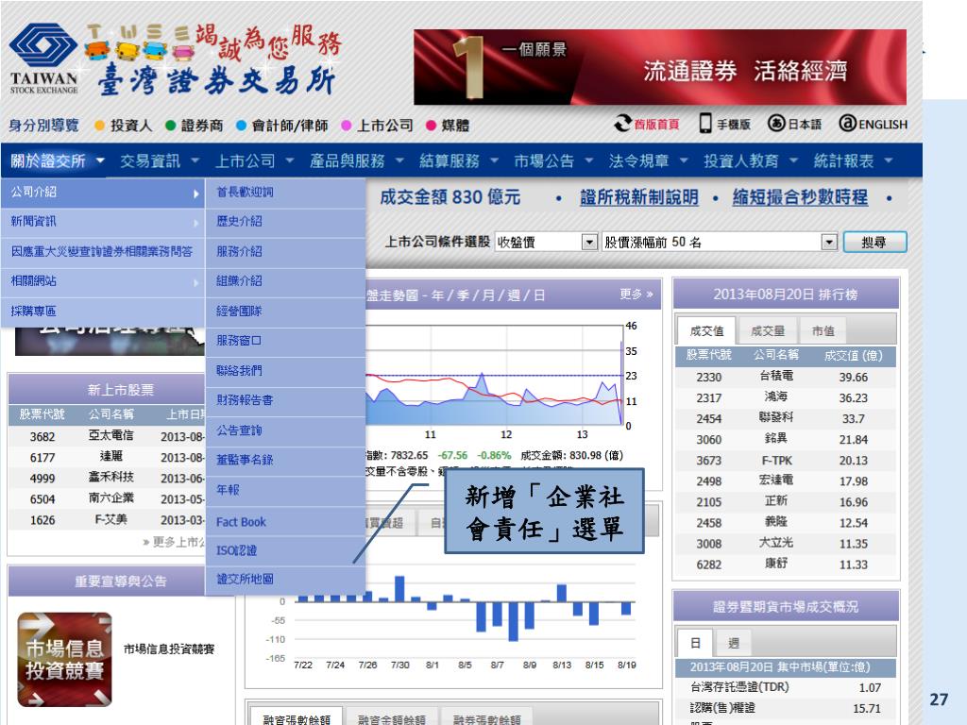Expand 統計報表 navigation menu
The width and height of the screenshot is (967, 725).
(853, 160)
